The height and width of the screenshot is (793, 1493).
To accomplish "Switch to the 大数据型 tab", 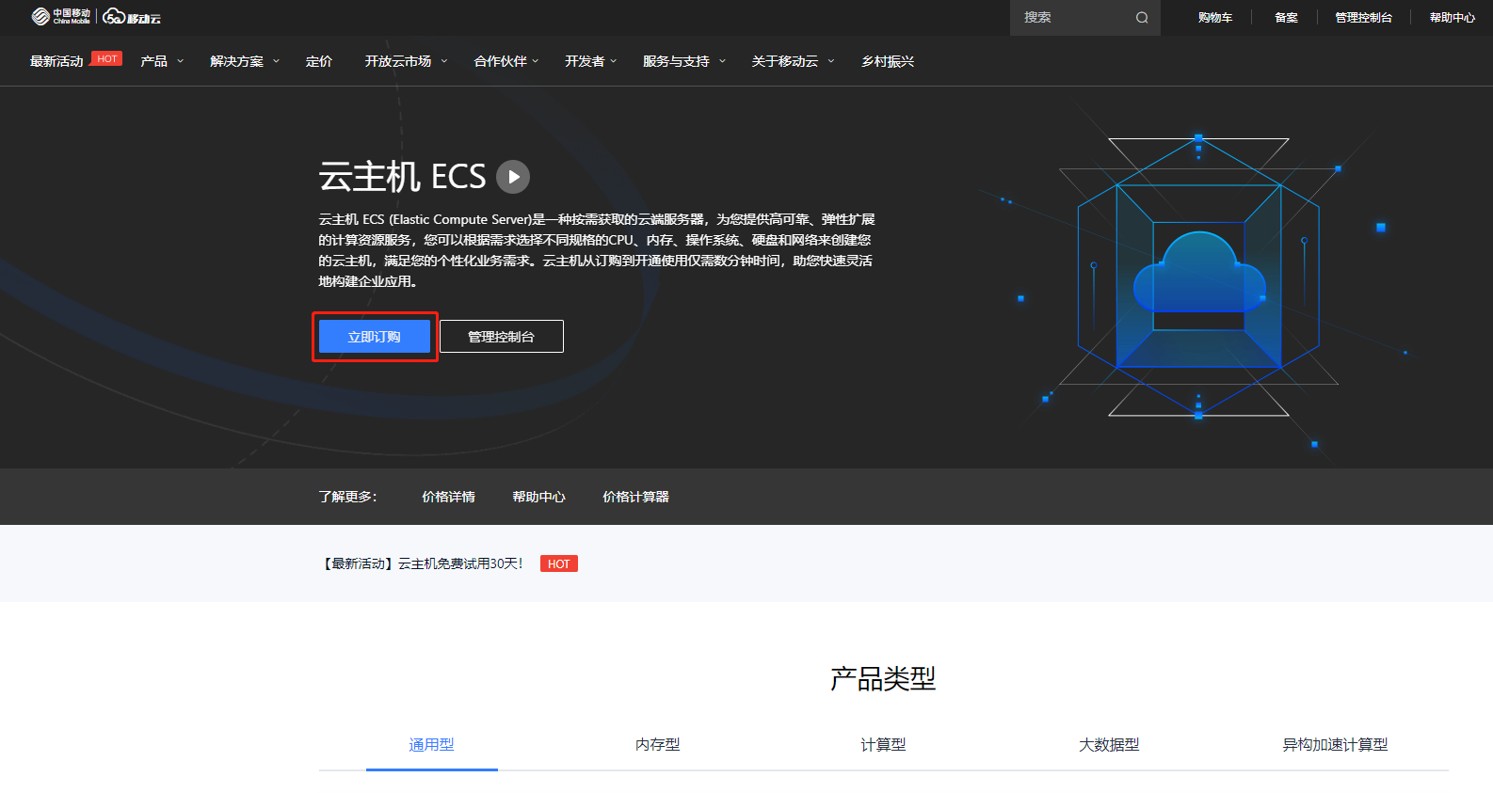I will point(1109,745).
